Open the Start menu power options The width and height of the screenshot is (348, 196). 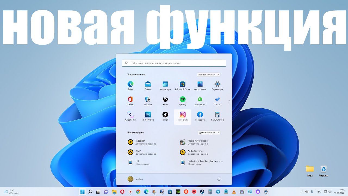coord(219,179)
